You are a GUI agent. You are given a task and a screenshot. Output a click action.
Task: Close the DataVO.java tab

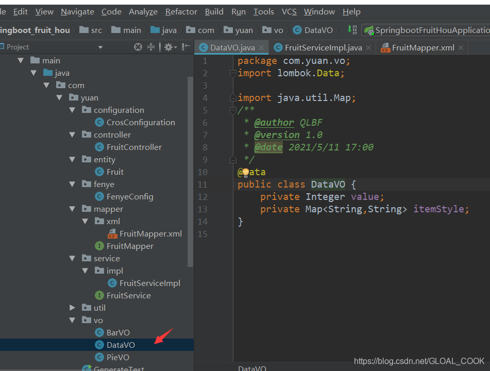(262, 48)
